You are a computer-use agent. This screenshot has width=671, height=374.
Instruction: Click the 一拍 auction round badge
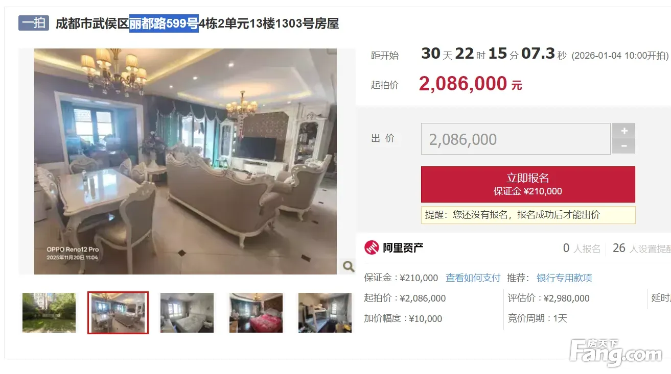click(34, 23)
